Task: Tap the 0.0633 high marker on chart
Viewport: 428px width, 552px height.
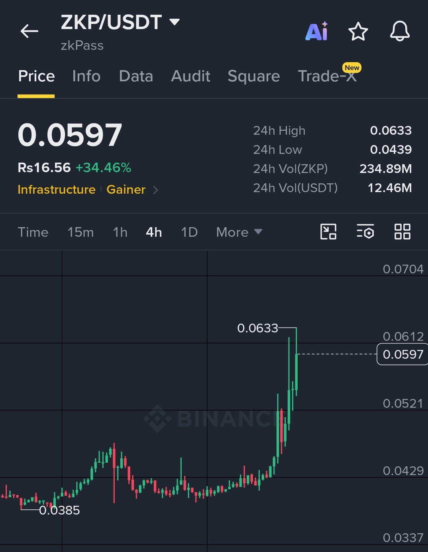Action: 257,328
